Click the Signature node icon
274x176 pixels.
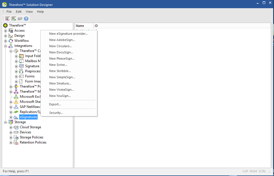(21, 66)
